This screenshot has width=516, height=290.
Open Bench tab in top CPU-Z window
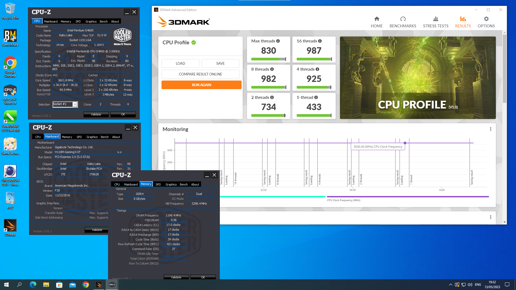tap(104, 21)
